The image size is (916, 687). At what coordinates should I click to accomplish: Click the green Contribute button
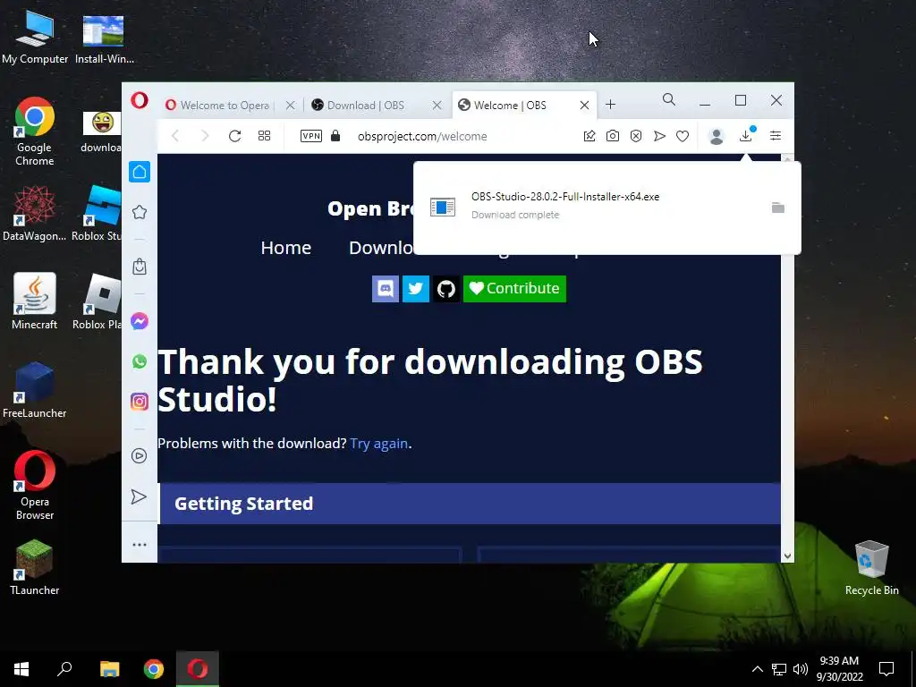coord(514,289)
